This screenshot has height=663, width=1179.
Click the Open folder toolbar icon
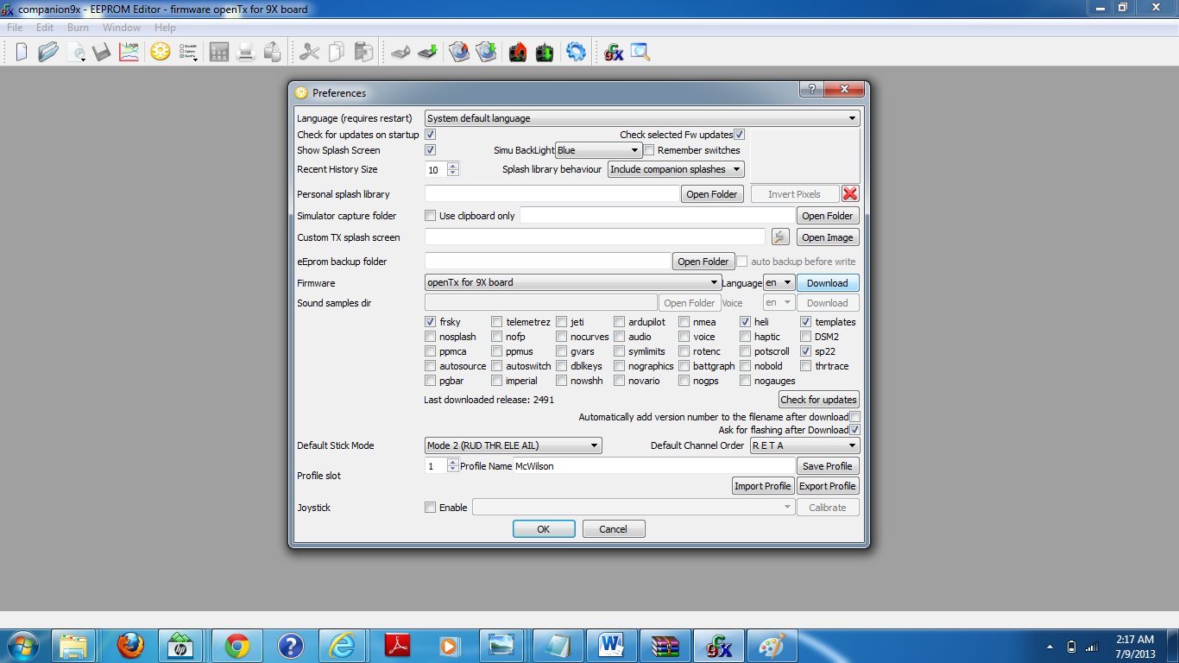[x=48, y=52]
